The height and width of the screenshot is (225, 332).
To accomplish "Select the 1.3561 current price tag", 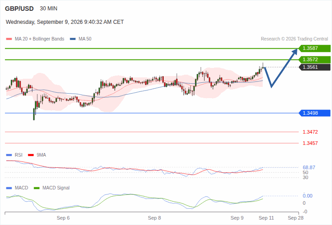I will pyautogui.click(x=314, y=67).
